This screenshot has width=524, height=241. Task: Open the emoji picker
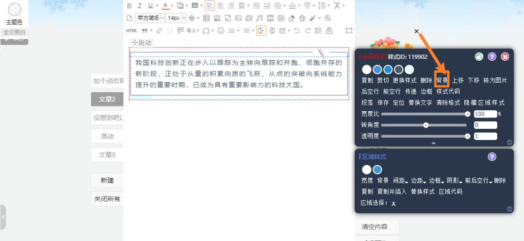click(x=221, y=31)
